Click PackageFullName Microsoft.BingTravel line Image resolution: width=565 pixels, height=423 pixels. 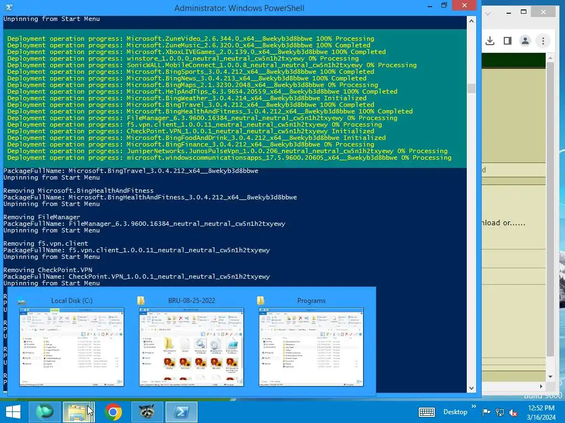pyautogui.click(x=131, y=171)
